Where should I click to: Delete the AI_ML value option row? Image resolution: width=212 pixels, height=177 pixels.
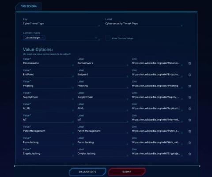[189, 109]
